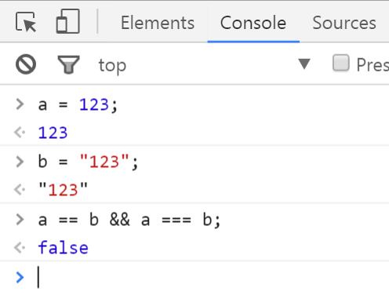Click the input line a = 123;

point(78,105)
